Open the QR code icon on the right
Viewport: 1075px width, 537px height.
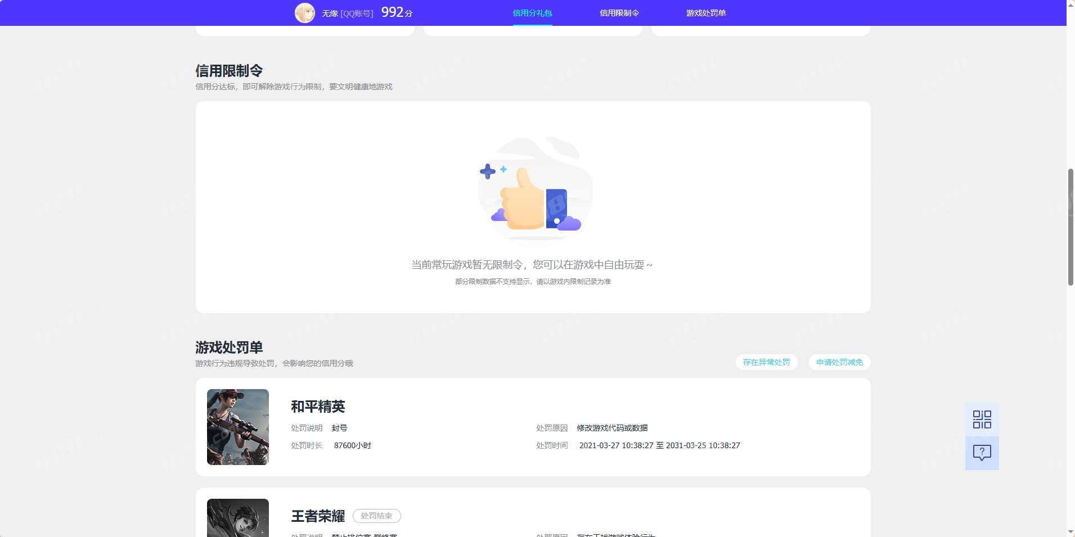pyautogui.click(x=982, y=419)
